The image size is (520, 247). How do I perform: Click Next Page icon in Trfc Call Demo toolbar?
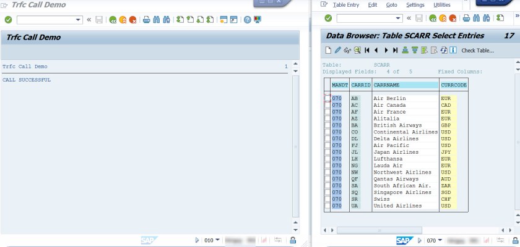pyautogui.click(x=200, y=20)
